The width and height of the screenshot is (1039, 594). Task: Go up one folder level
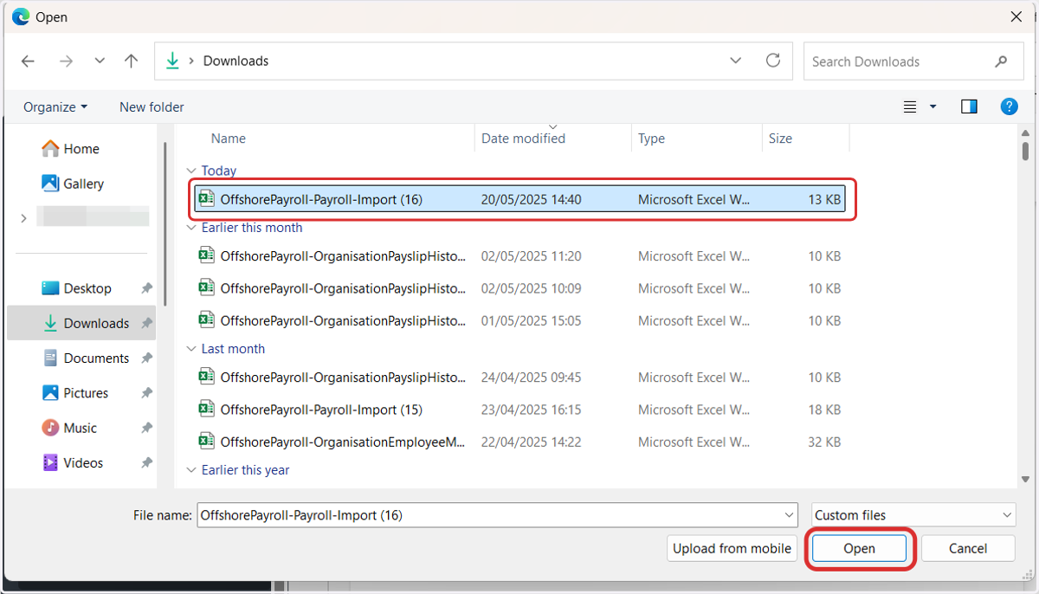tap(131, 61)
